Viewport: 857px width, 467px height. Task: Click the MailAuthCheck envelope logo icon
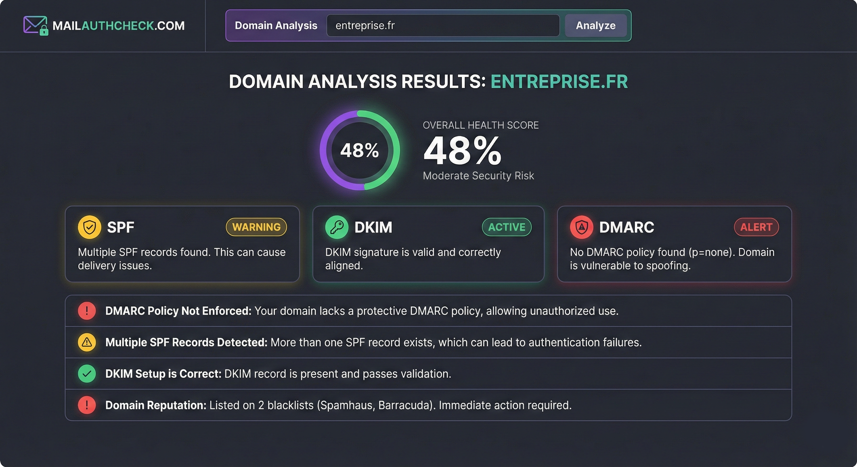point(35,25)
